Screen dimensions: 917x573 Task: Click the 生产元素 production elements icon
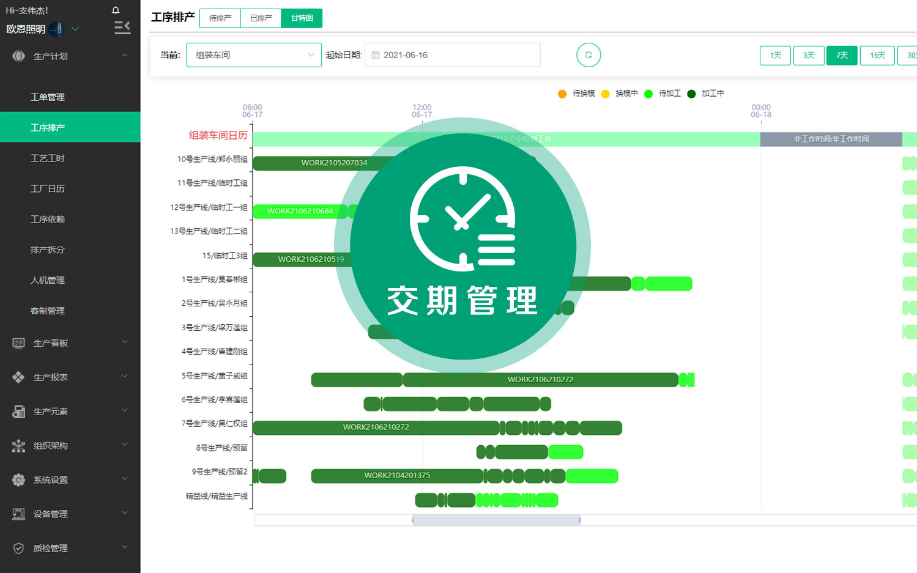pyautogui.click(x=18, y=411)
